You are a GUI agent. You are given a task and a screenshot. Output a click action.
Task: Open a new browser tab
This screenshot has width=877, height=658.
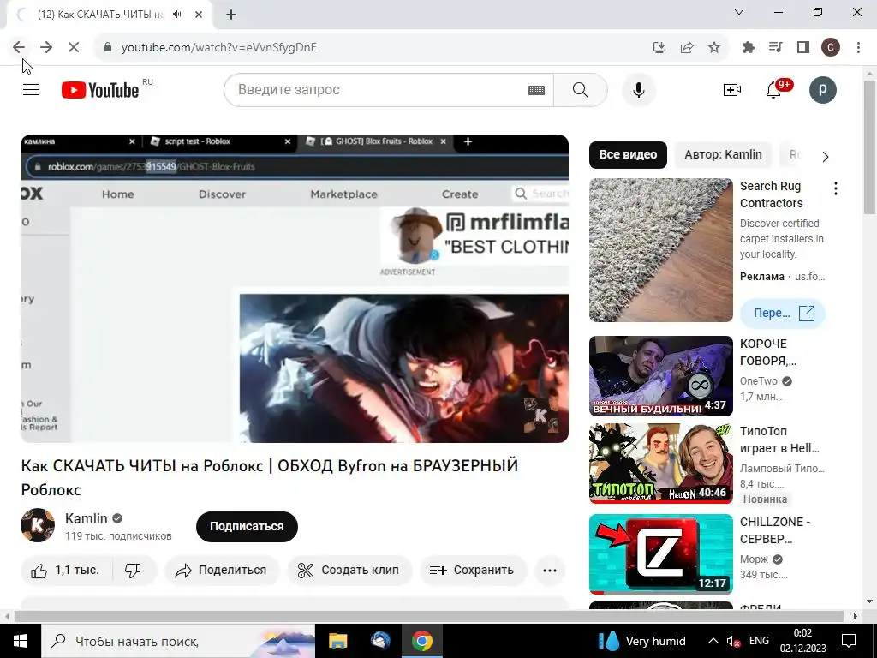click(231, 15)
